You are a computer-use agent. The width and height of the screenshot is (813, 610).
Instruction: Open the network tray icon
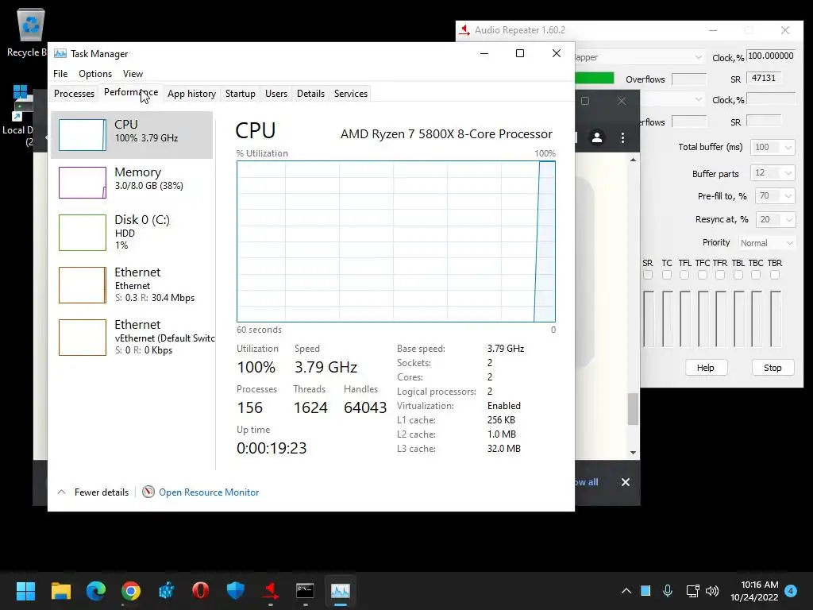point(692,591)
